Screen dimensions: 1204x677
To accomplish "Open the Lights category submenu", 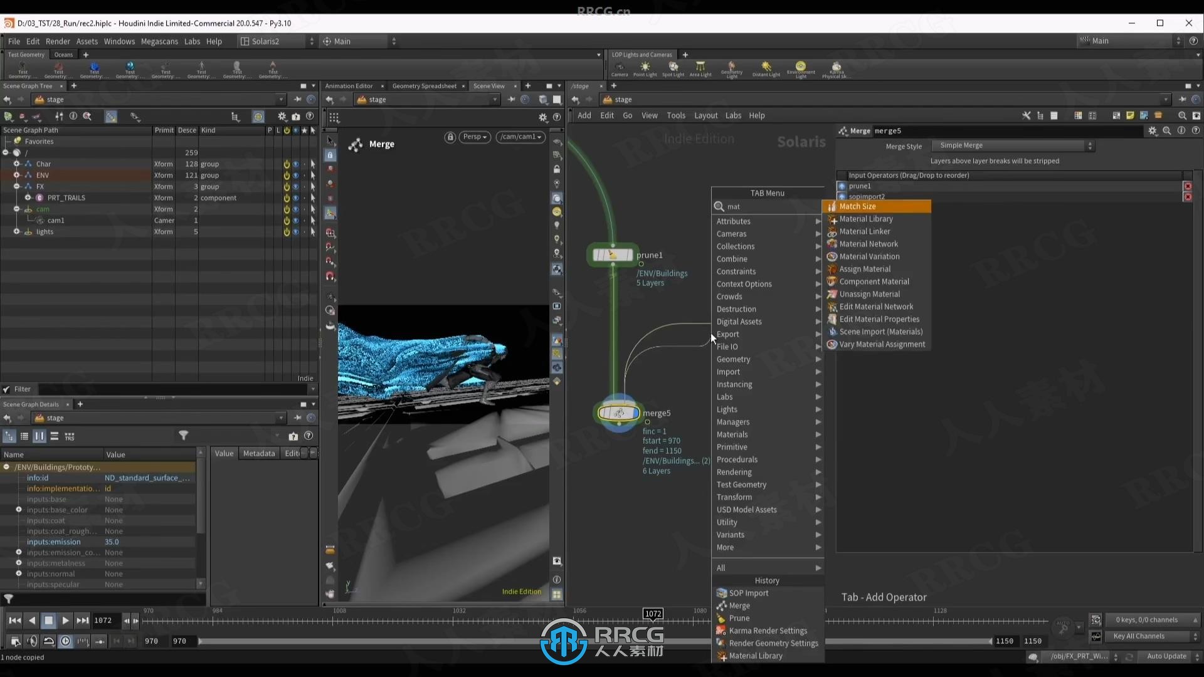I will 768,409.
